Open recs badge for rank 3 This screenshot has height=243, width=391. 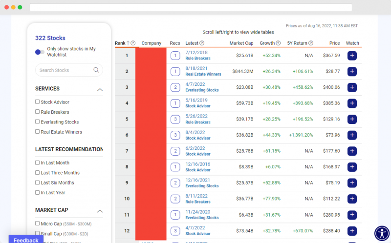[175, 87]
